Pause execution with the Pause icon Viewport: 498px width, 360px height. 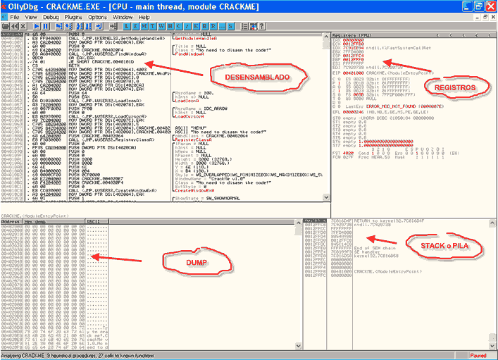coord(45,26)
